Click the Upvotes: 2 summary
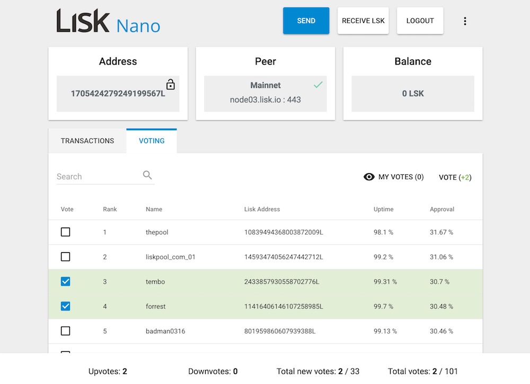The image size is (530, 384). click(x=108, y=371)
